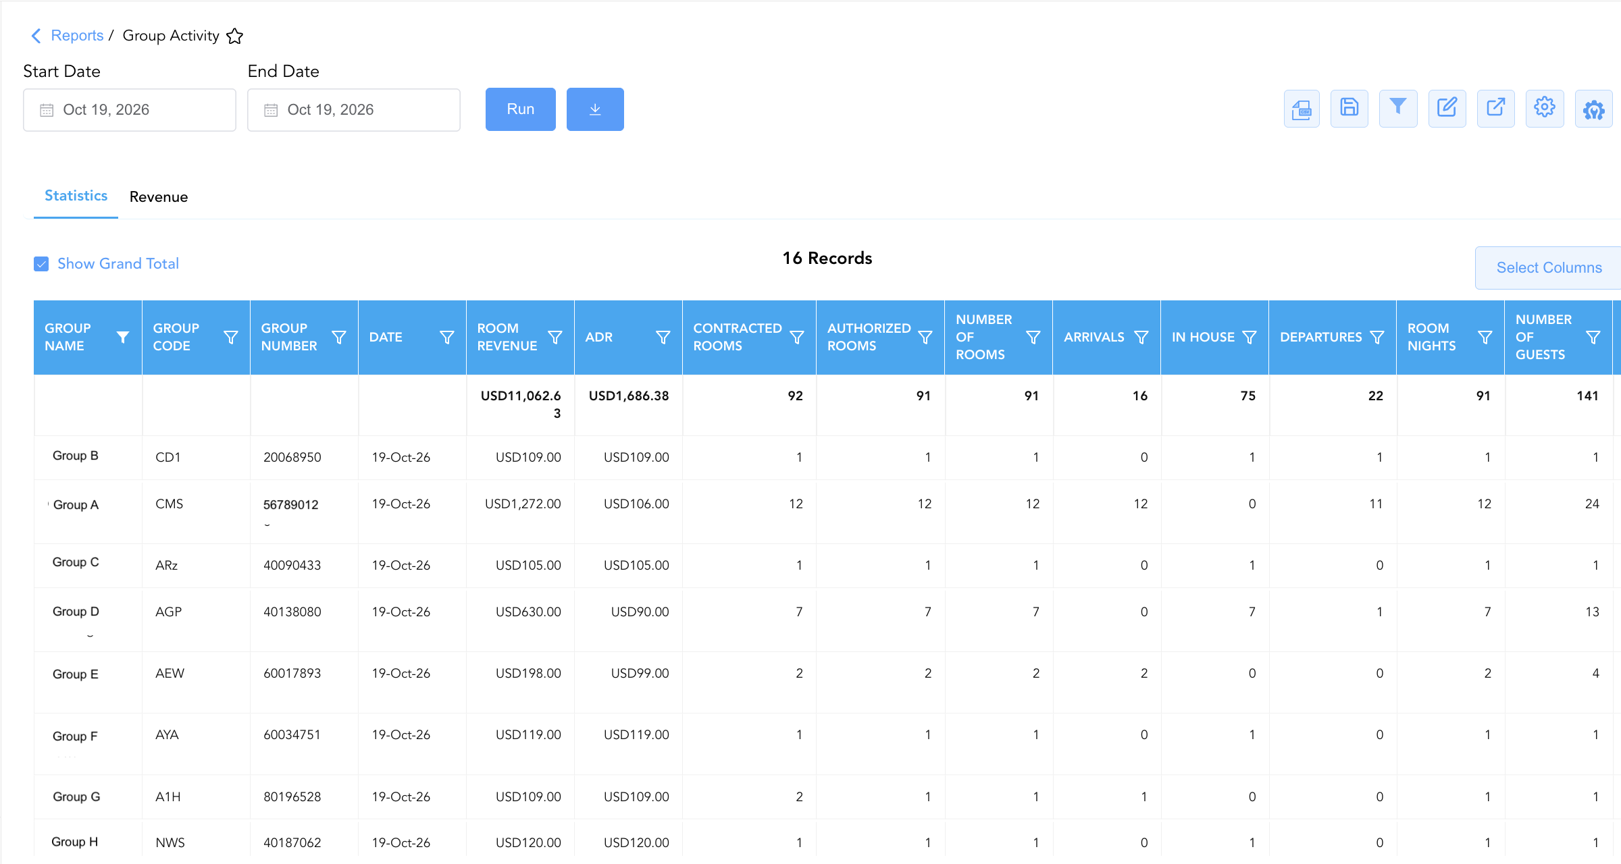Select group number 56789012
Viewport: 1621px width, 864px height.
[291, 505]
